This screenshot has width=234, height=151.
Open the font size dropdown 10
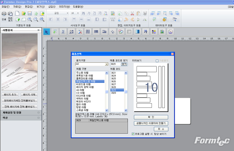point(78,13)
